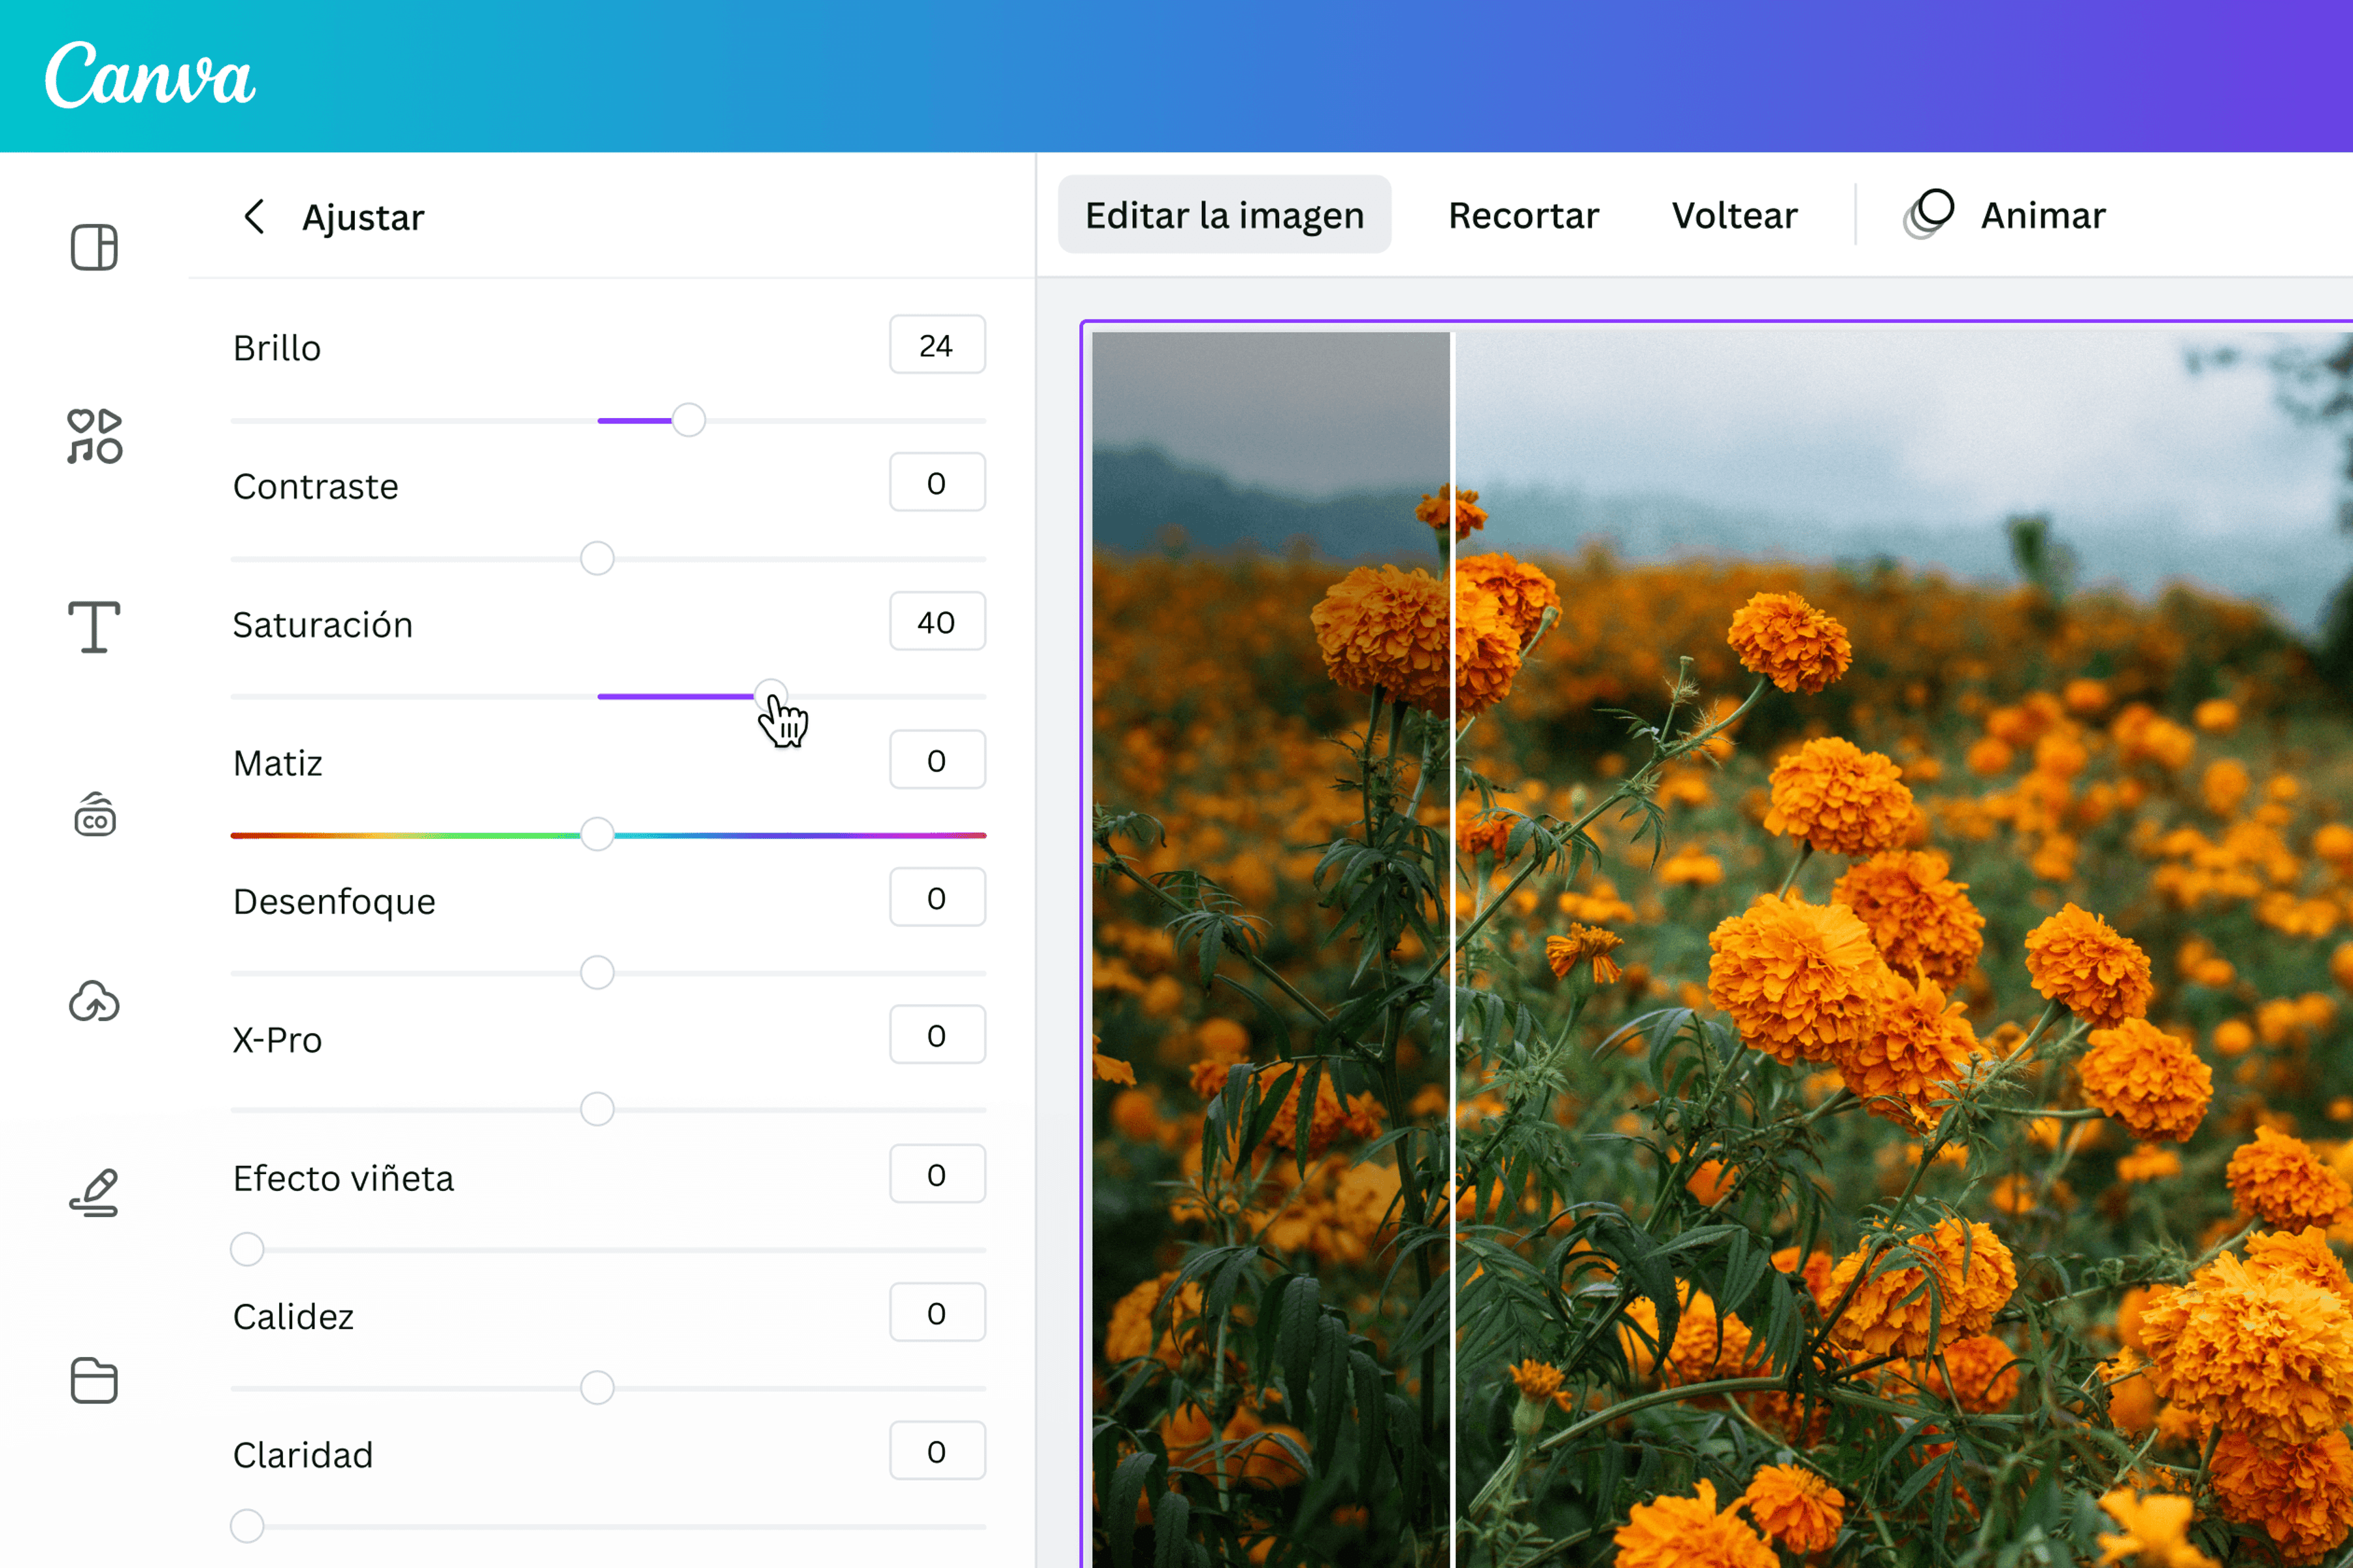
Task: Open the Elements sidebar icon
Action: point(94,436)
